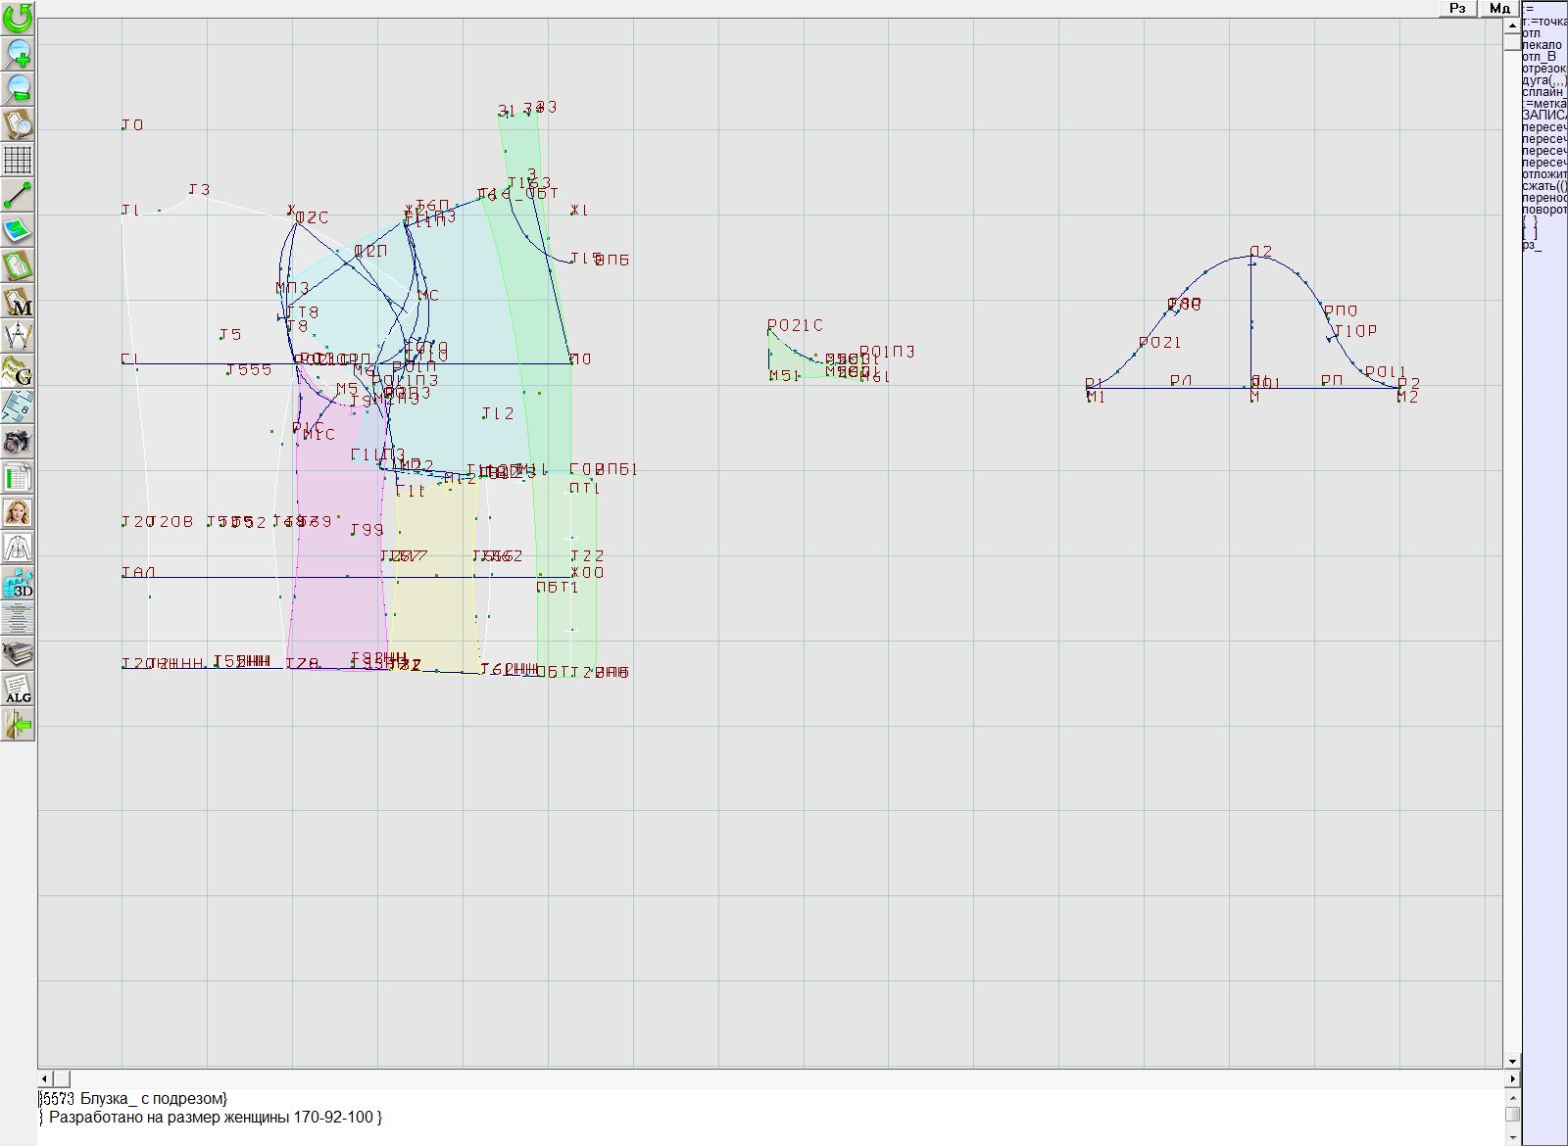Click the Мд button at top right
Image resolution: width=1568 pixels, height=1146 pixels.
click(1499, 8)
